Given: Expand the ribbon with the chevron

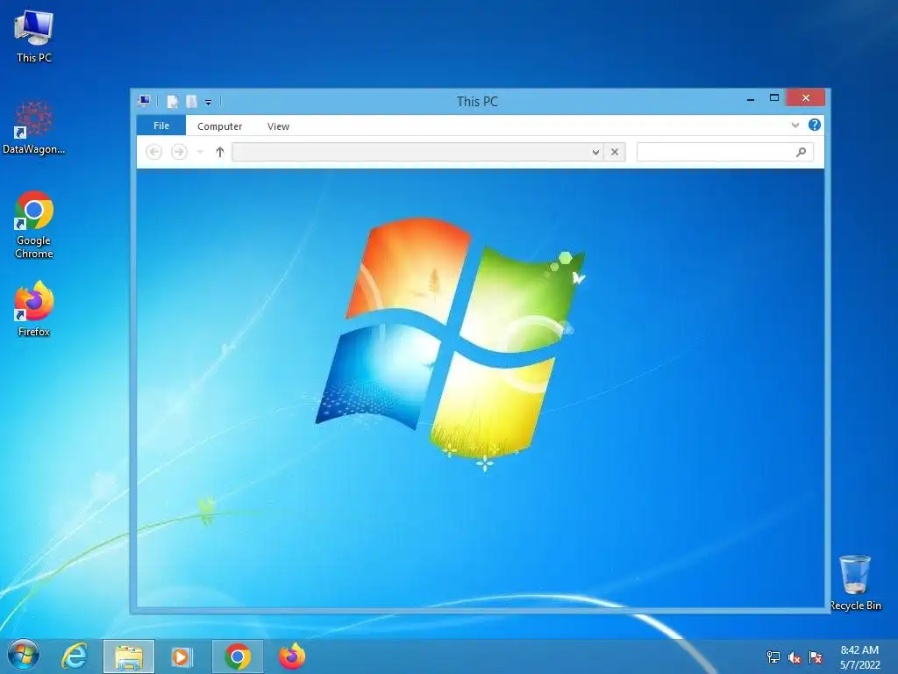Looking at the screenshot, I should (x=795, y=125).
